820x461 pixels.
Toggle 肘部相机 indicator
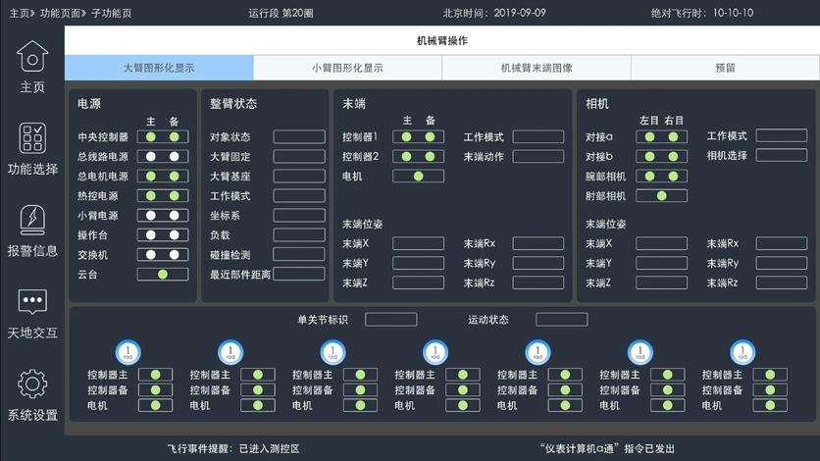point(661,196)
